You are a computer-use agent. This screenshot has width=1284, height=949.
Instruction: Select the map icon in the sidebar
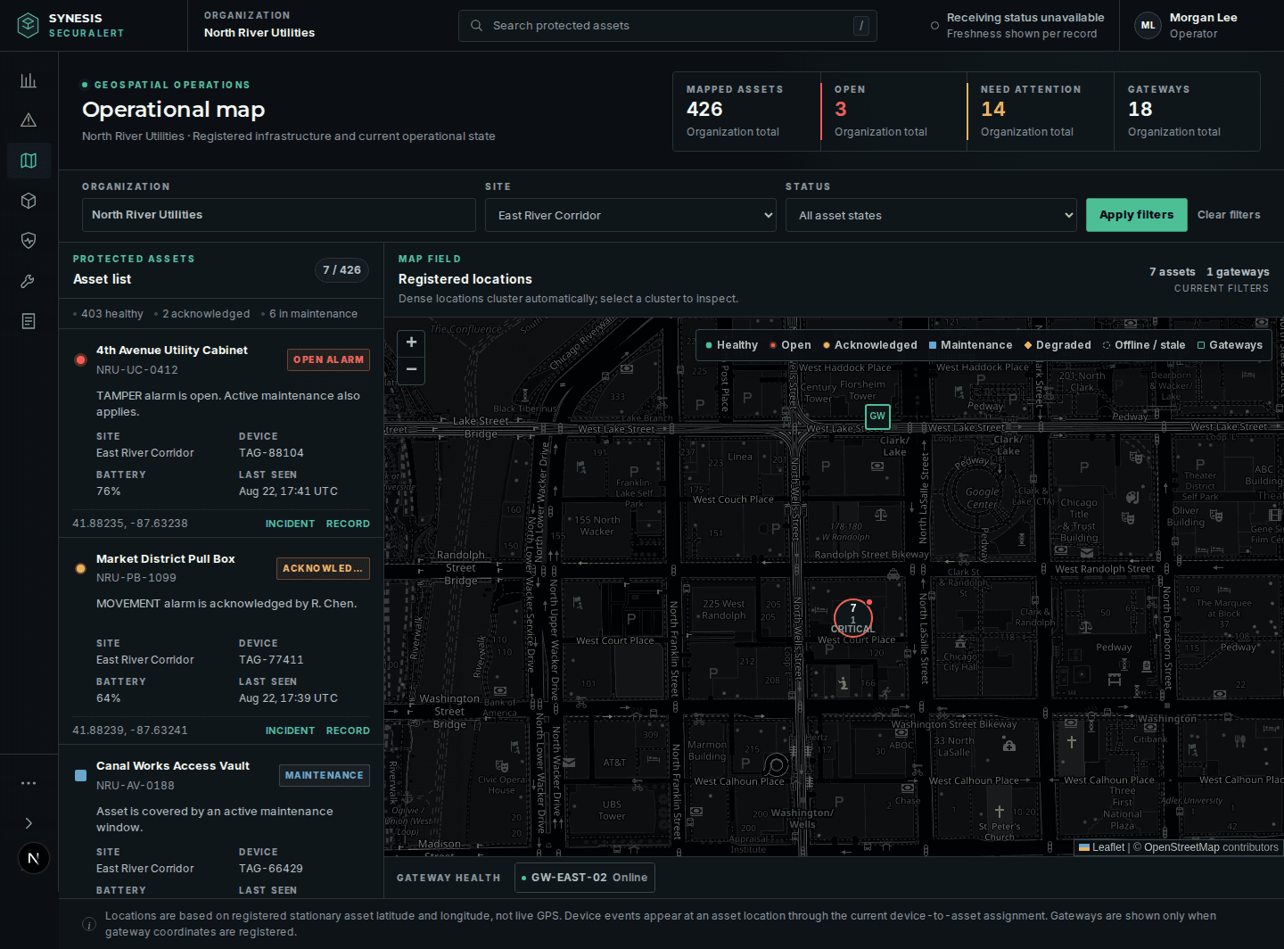pyautogui.click(x=29, y=161)
